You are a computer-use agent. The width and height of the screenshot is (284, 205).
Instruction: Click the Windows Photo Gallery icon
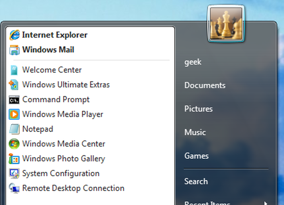tap(14, 159)
